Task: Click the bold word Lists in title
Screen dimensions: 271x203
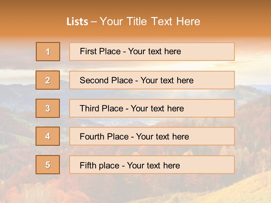Action: (77, 21)
